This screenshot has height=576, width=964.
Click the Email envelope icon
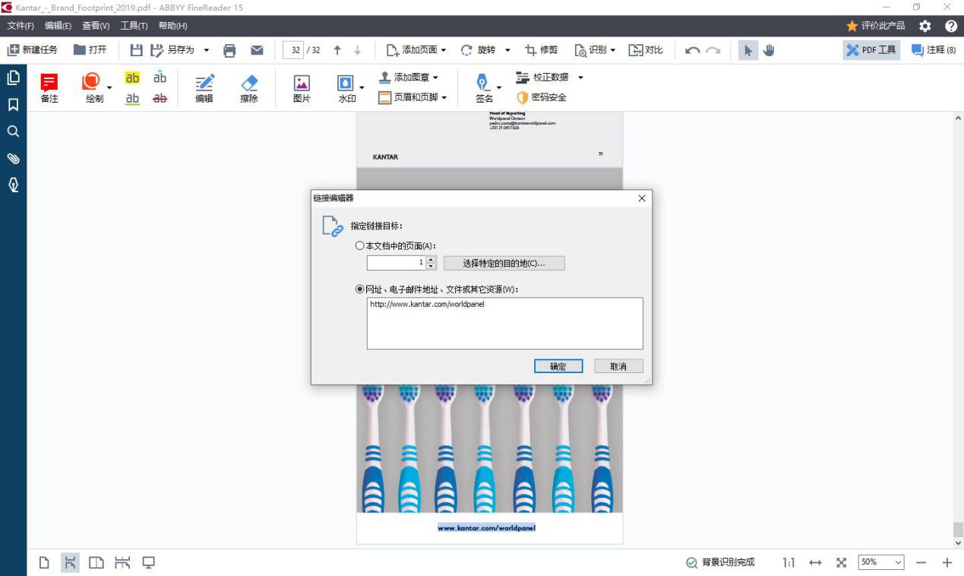(x=257, y=50)
